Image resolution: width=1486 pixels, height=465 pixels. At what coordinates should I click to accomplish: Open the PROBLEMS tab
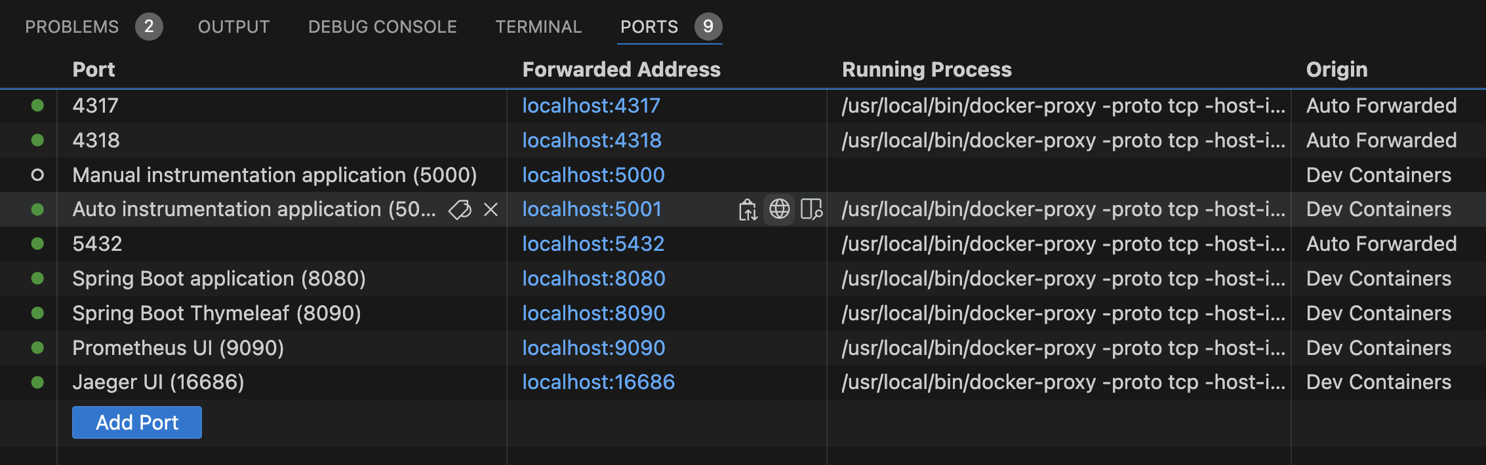coord(72,27)
